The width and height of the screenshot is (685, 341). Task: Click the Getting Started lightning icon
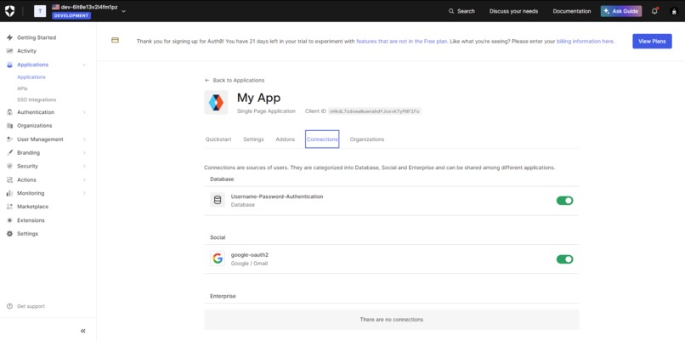(x=9, y=37)
